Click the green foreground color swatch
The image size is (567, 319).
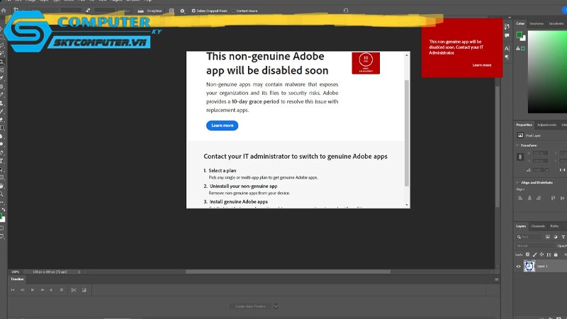[520, 35]
